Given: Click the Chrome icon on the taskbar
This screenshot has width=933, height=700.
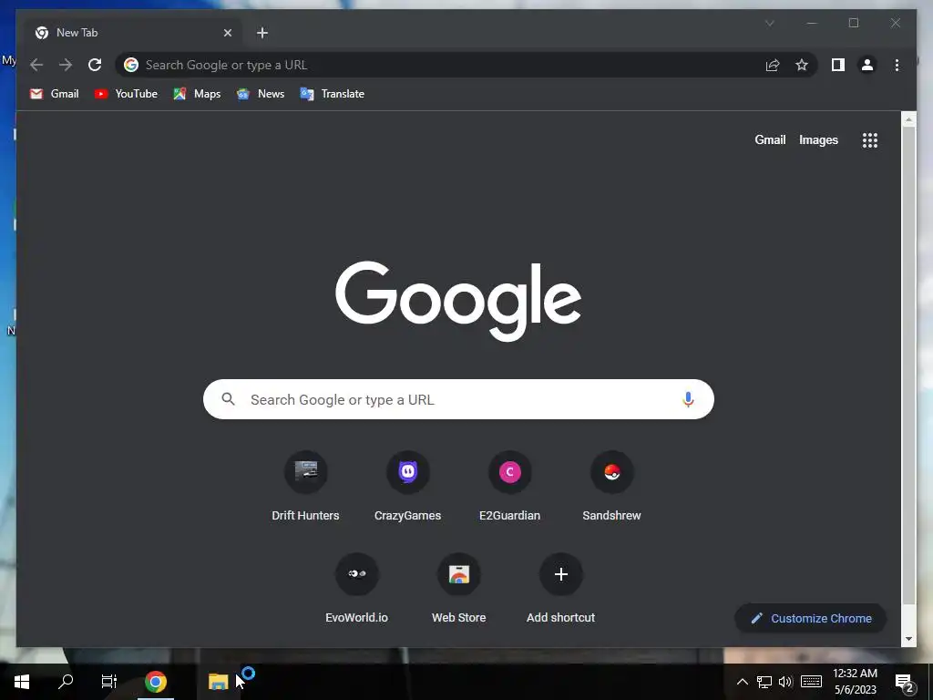Looking at the screenshot, I should pos(155,682).
